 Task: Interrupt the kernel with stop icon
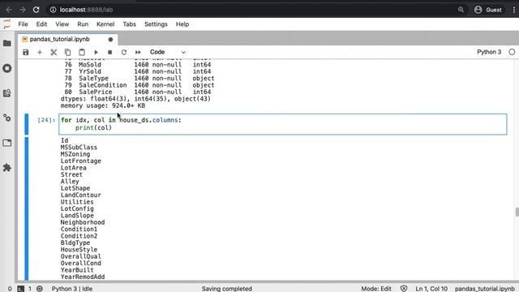(110, 52)
